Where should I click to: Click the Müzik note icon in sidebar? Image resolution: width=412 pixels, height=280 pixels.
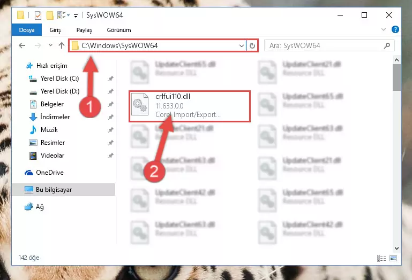coord(33,130)
